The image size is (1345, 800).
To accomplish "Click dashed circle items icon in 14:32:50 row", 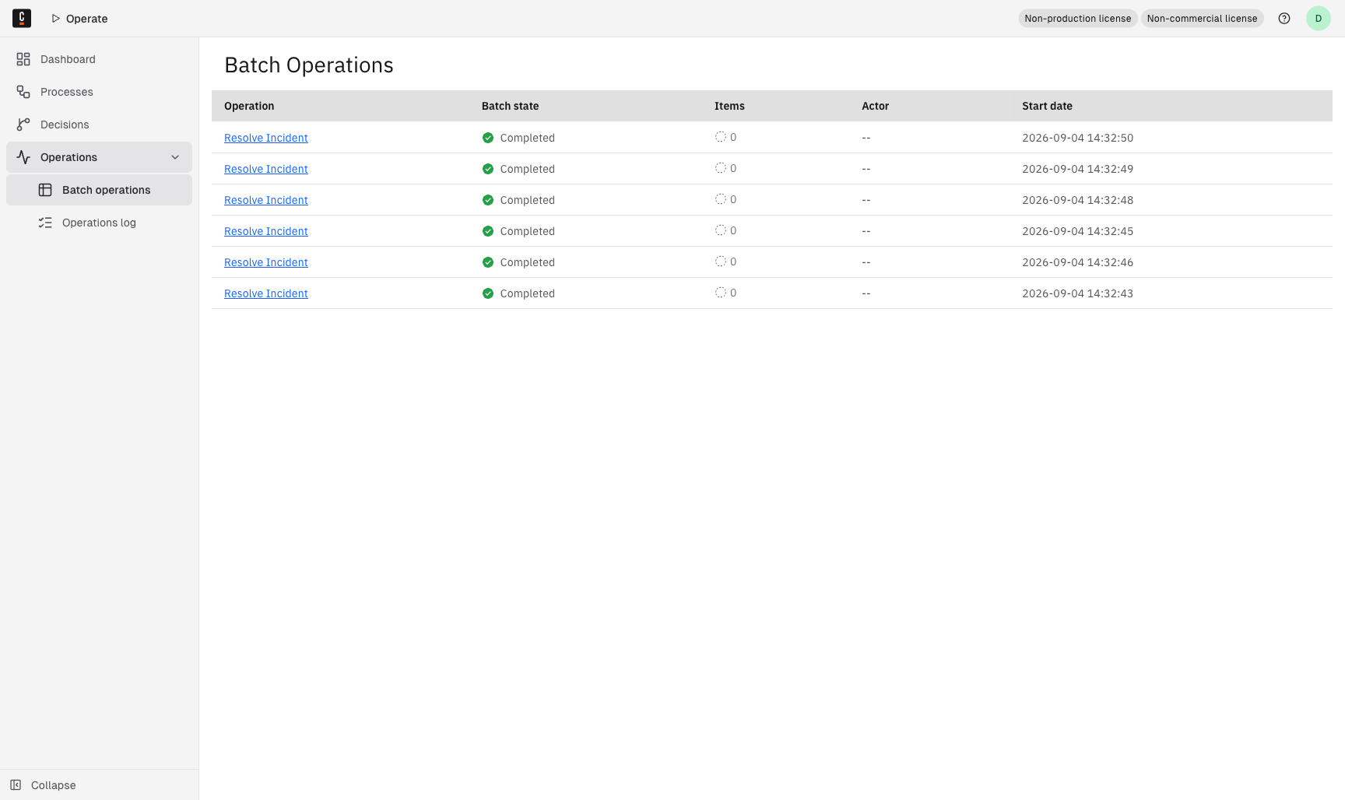I will (x=721, y=137).
